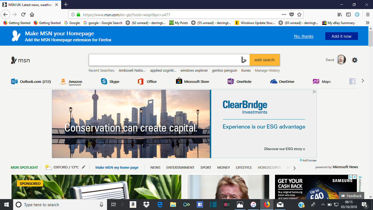Click Make MSN my home page link
The image size is (373, 210).
[x=117, y=167]
